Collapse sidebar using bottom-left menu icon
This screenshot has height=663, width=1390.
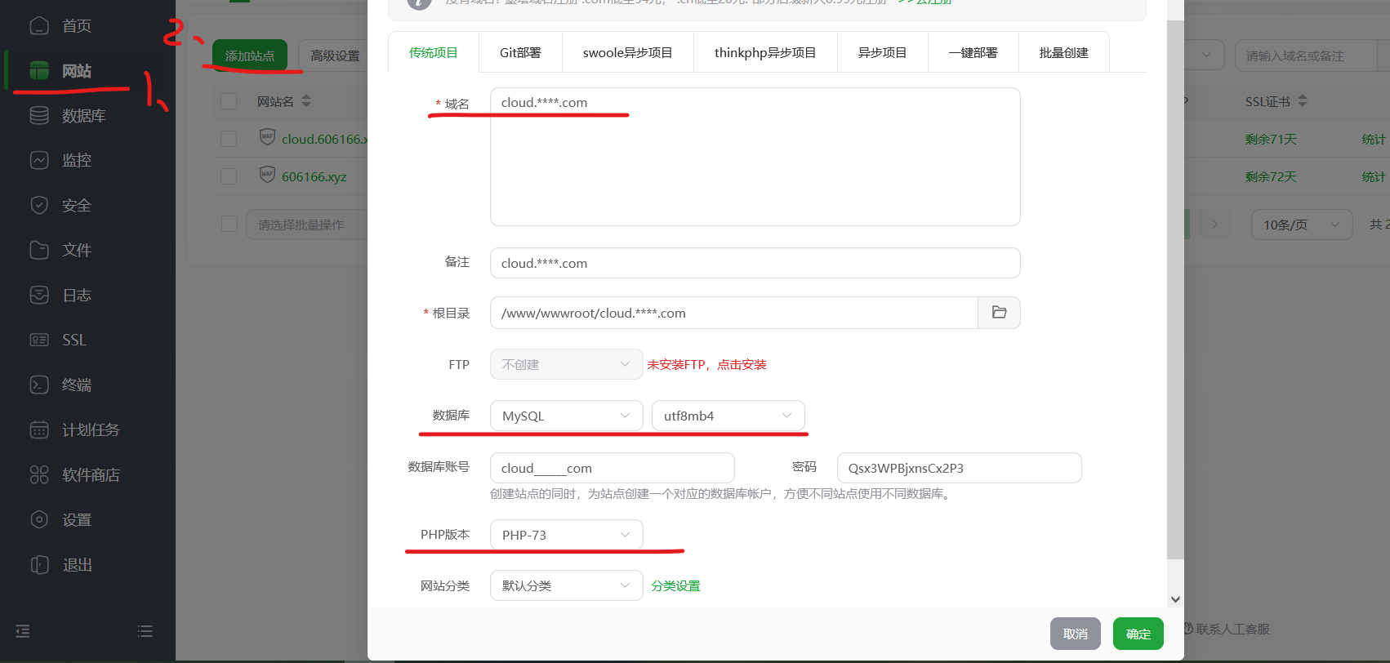pyautogui.click(x=23, y=631)
